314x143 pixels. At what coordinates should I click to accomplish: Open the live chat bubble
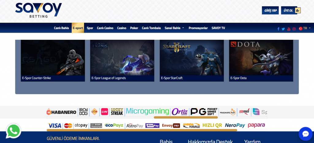[306, 134]
